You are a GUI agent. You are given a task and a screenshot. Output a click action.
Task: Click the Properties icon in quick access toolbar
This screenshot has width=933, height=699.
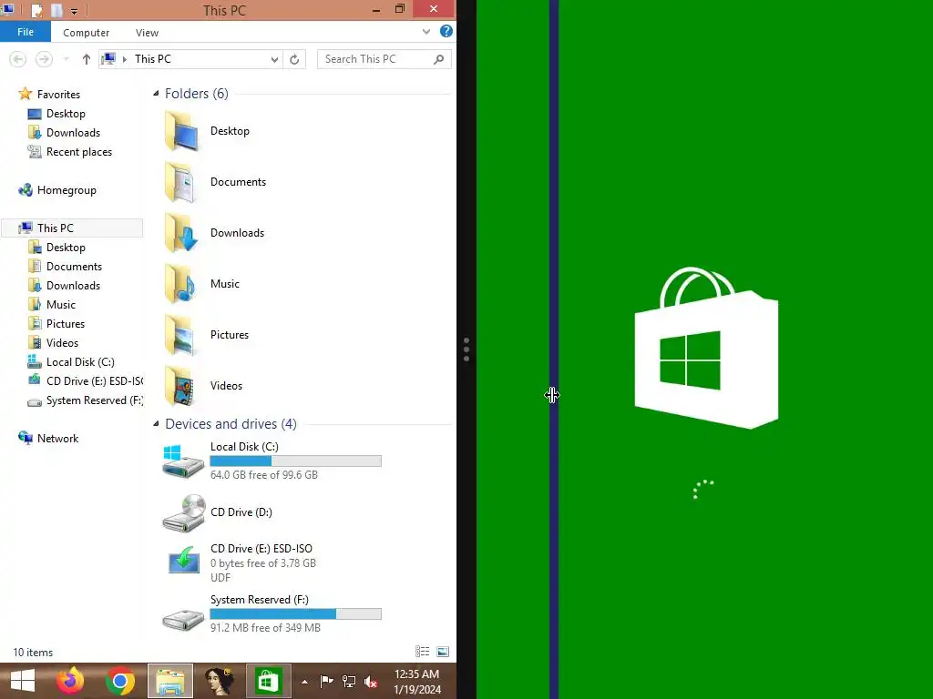[x=36, y=10]
